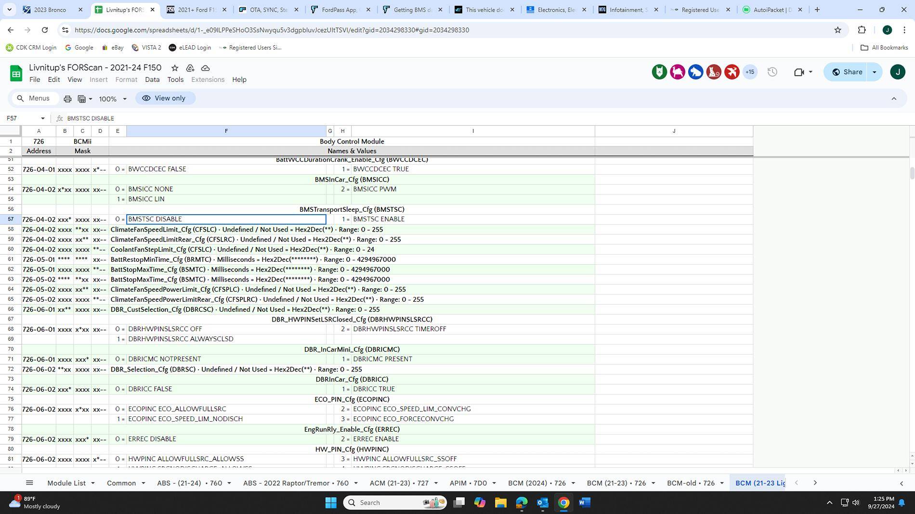This screenshot has width=915, height=514.
Task: Click the pink anonymous viewer avatar
Action: click(x=678, y=72)
